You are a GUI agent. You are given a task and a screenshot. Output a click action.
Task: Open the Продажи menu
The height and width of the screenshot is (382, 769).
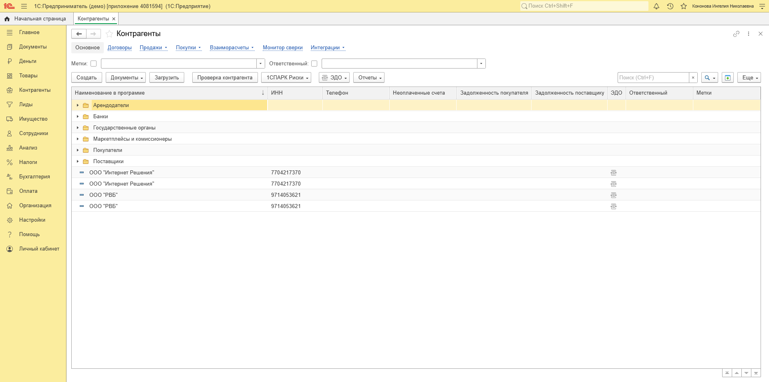tap(153, 48)
